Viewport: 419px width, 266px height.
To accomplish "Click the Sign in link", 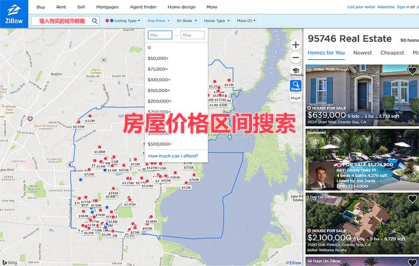I will [403, 7].
